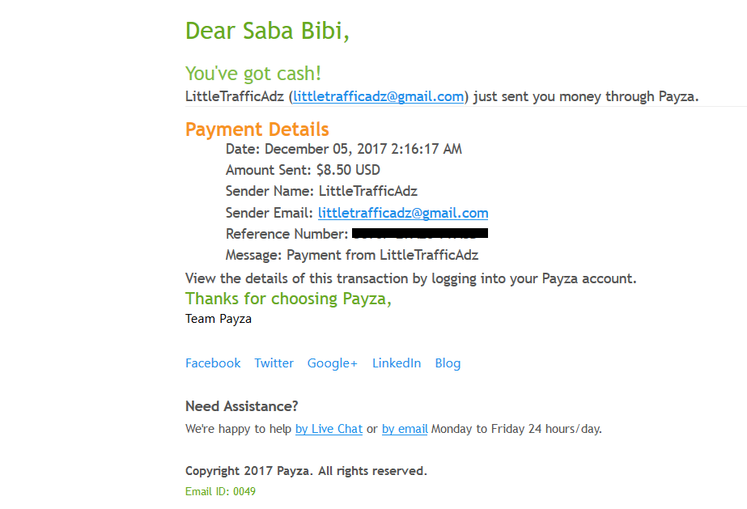
Task: Click the littletrafficadz@gmail.com link in the intro sentence
Action: (378, 97)
